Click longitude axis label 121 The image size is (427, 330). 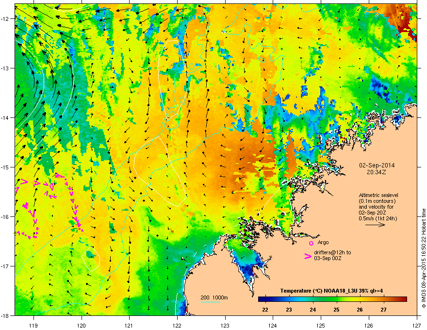pos(129,325)
